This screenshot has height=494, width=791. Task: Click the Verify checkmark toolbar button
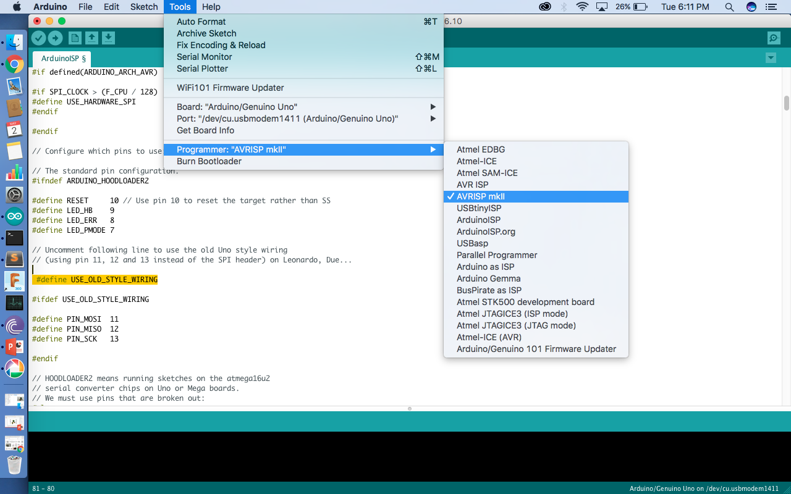38,38
